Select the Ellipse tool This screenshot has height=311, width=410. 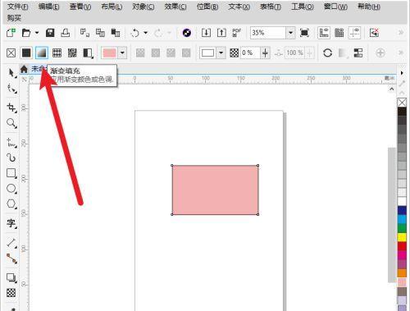coord(11,189)
